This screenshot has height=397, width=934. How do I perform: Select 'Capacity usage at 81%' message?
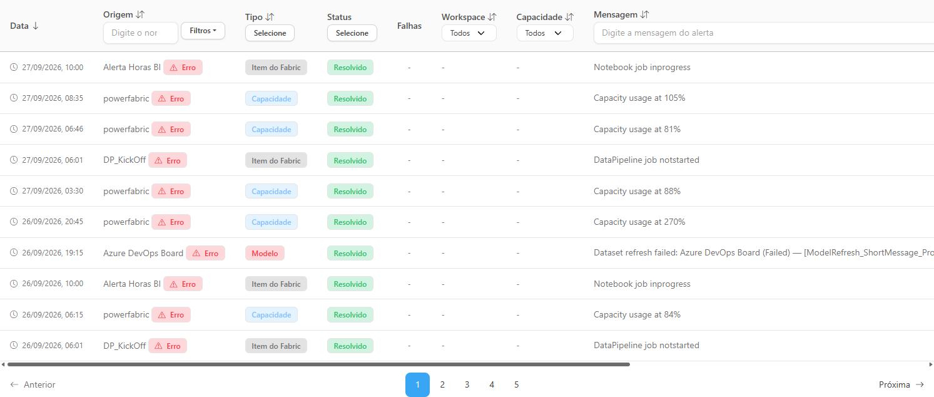(637, 129)
